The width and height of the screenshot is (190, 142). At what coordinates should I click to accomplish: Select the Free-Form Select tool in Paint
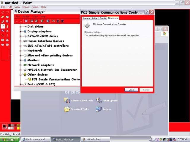pyautogui.click(x=3, y=12)
